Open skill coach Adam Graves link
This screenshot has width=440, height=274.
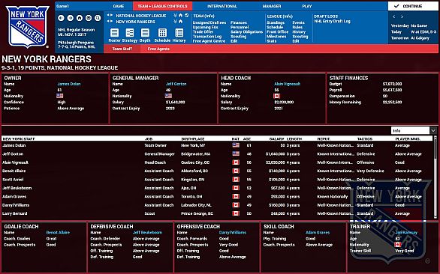[318, 232]
